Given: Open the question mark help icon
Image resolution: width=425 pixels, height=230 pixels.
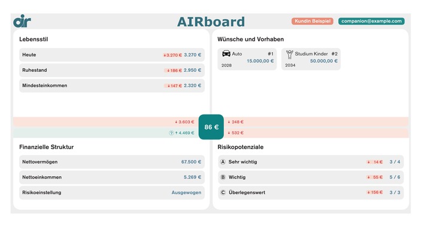Looking at the screenshot, I should [x=171, y=133].
